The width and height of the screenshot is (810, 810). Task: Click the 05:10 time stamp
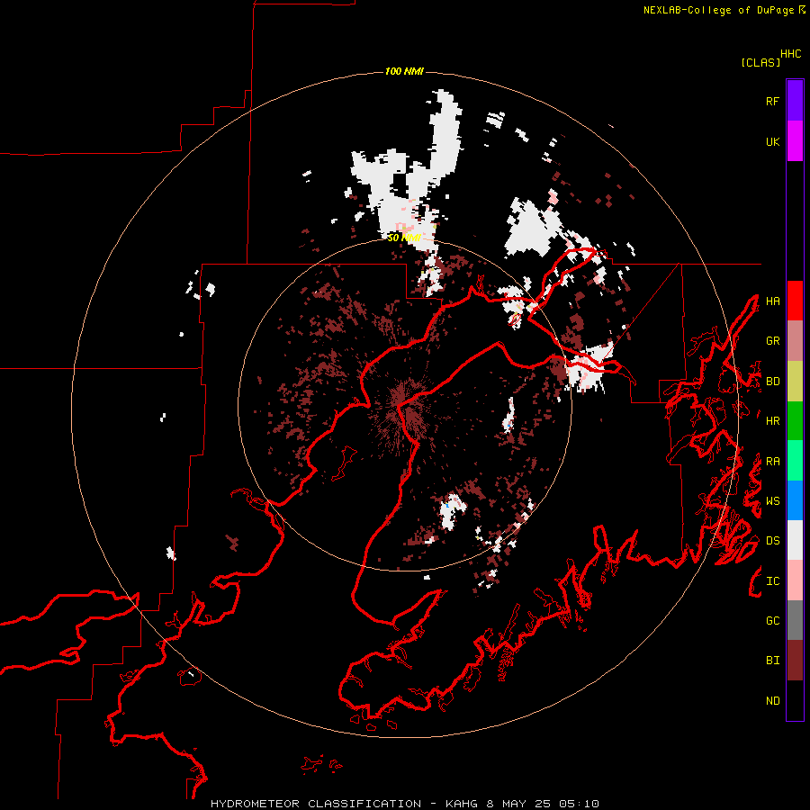tap(580, 804)
